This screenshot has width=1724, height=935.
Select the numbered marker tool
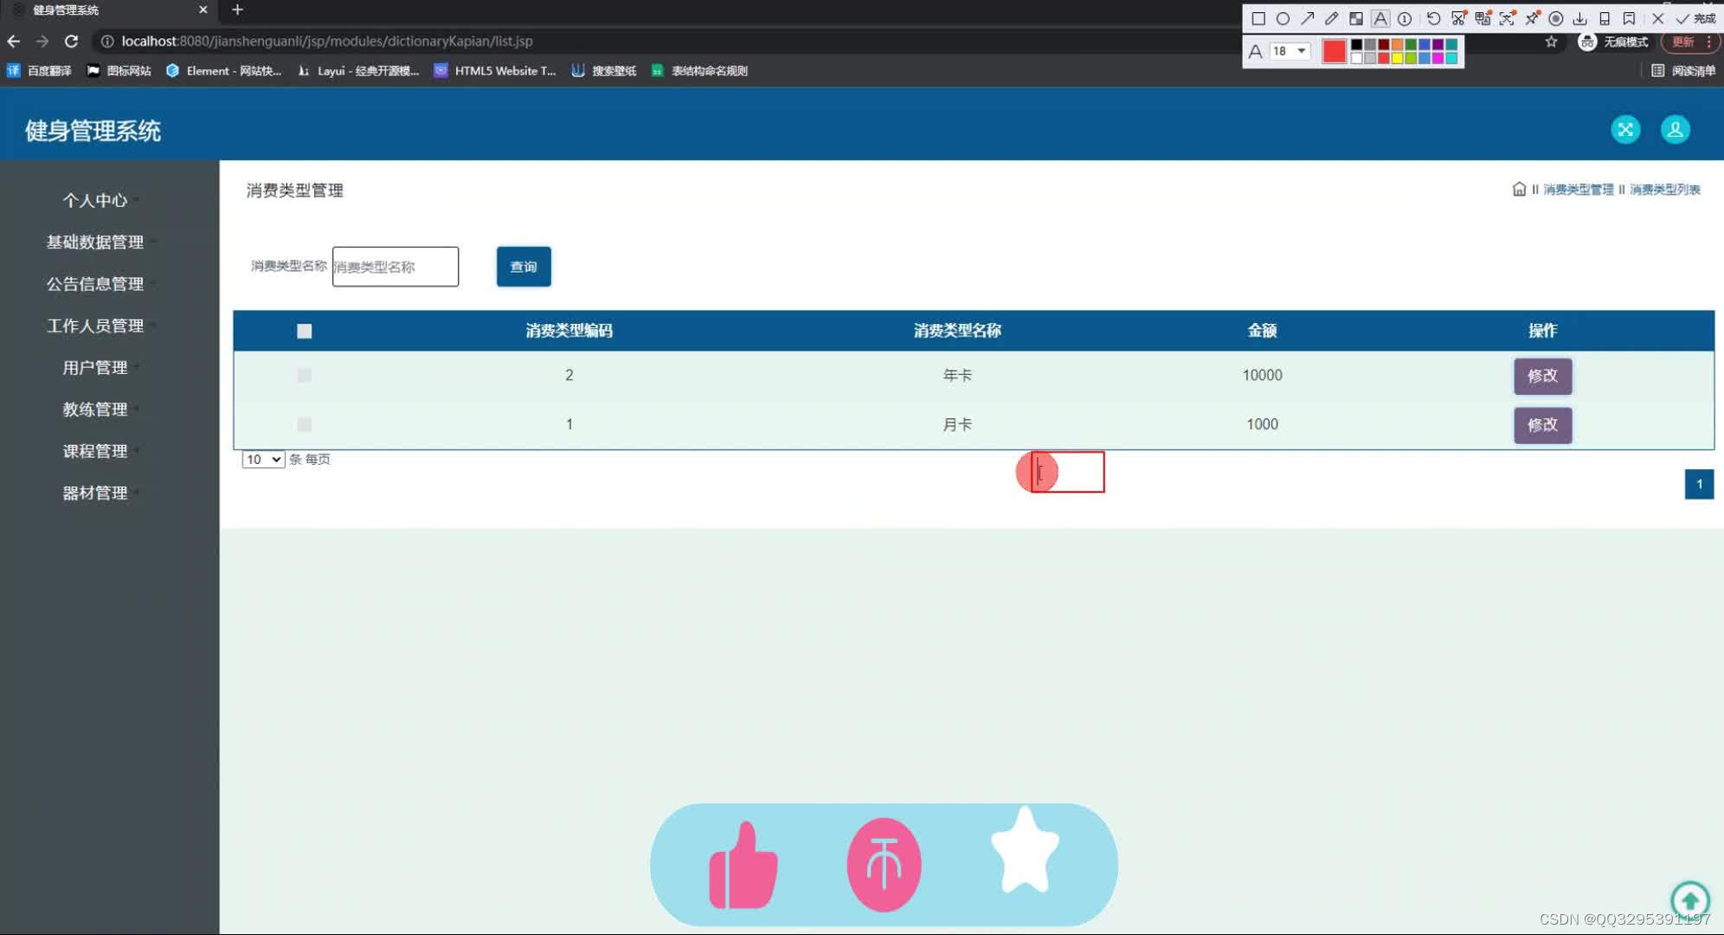[1405, 18]
